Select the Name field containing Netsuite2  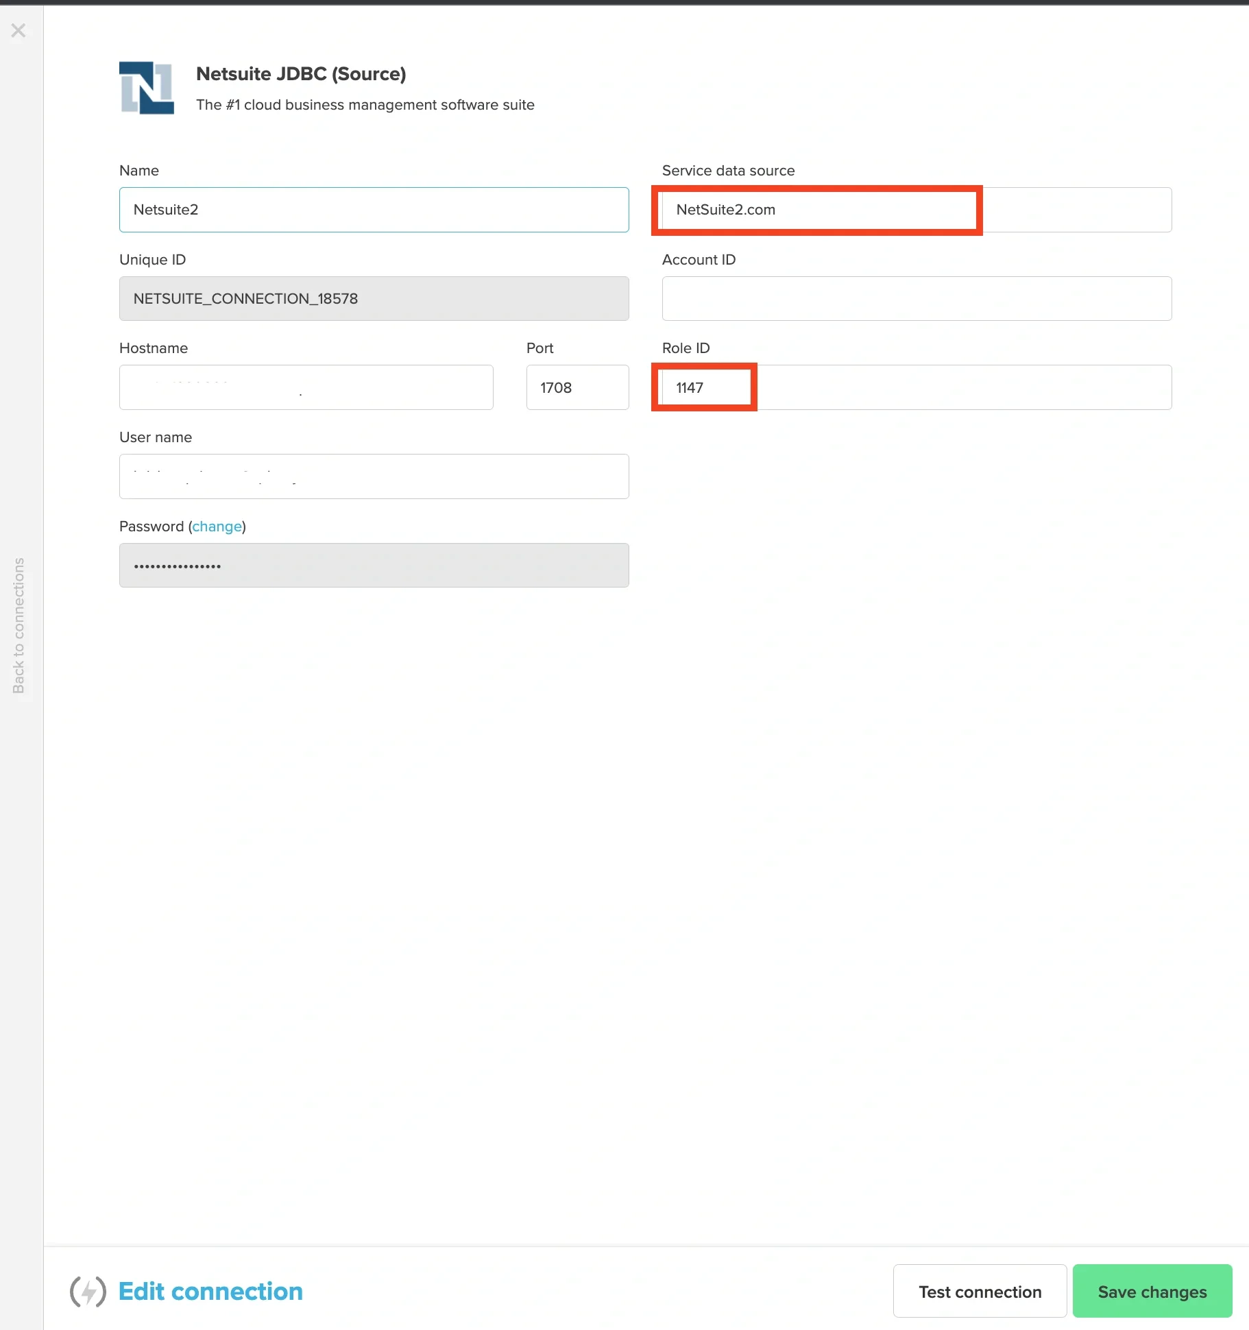374,210
